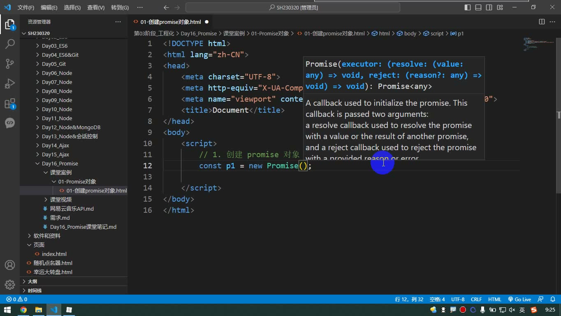
Task: Open the Run and Debug view
Action: tap(10, 84)
